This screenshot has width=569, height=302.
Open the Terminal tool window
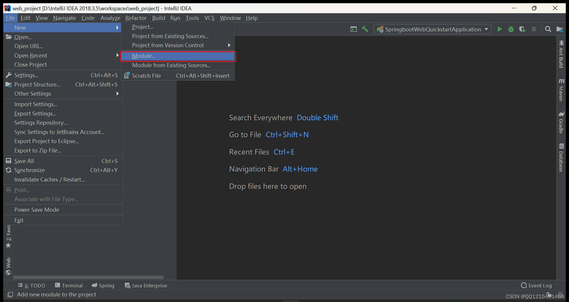coord(69,285)
